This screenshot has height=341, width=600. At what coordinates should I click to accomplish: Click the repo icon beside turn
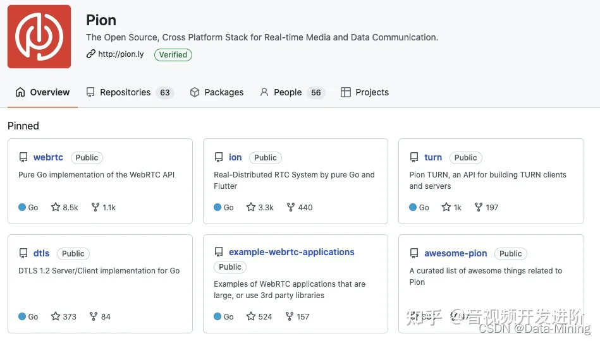[x=414, y=157]
